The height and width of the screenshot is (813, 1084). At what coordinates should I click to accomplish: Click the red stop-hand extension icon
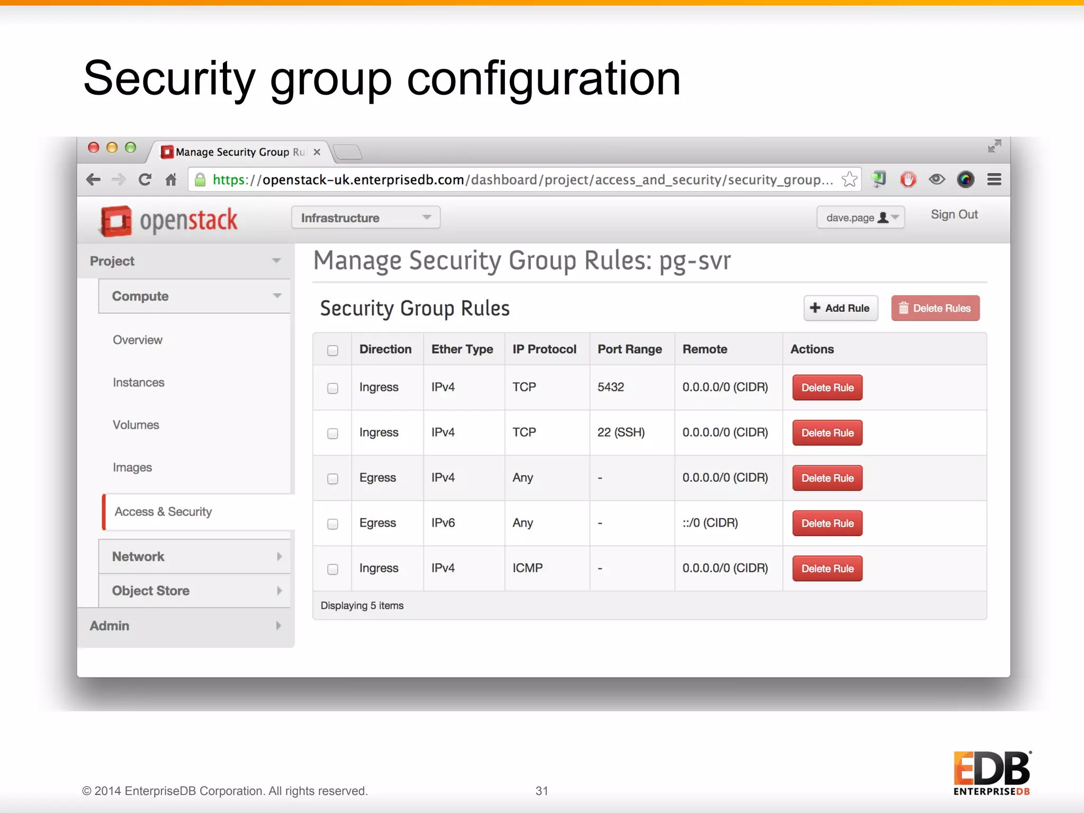[x=908, y=180]
